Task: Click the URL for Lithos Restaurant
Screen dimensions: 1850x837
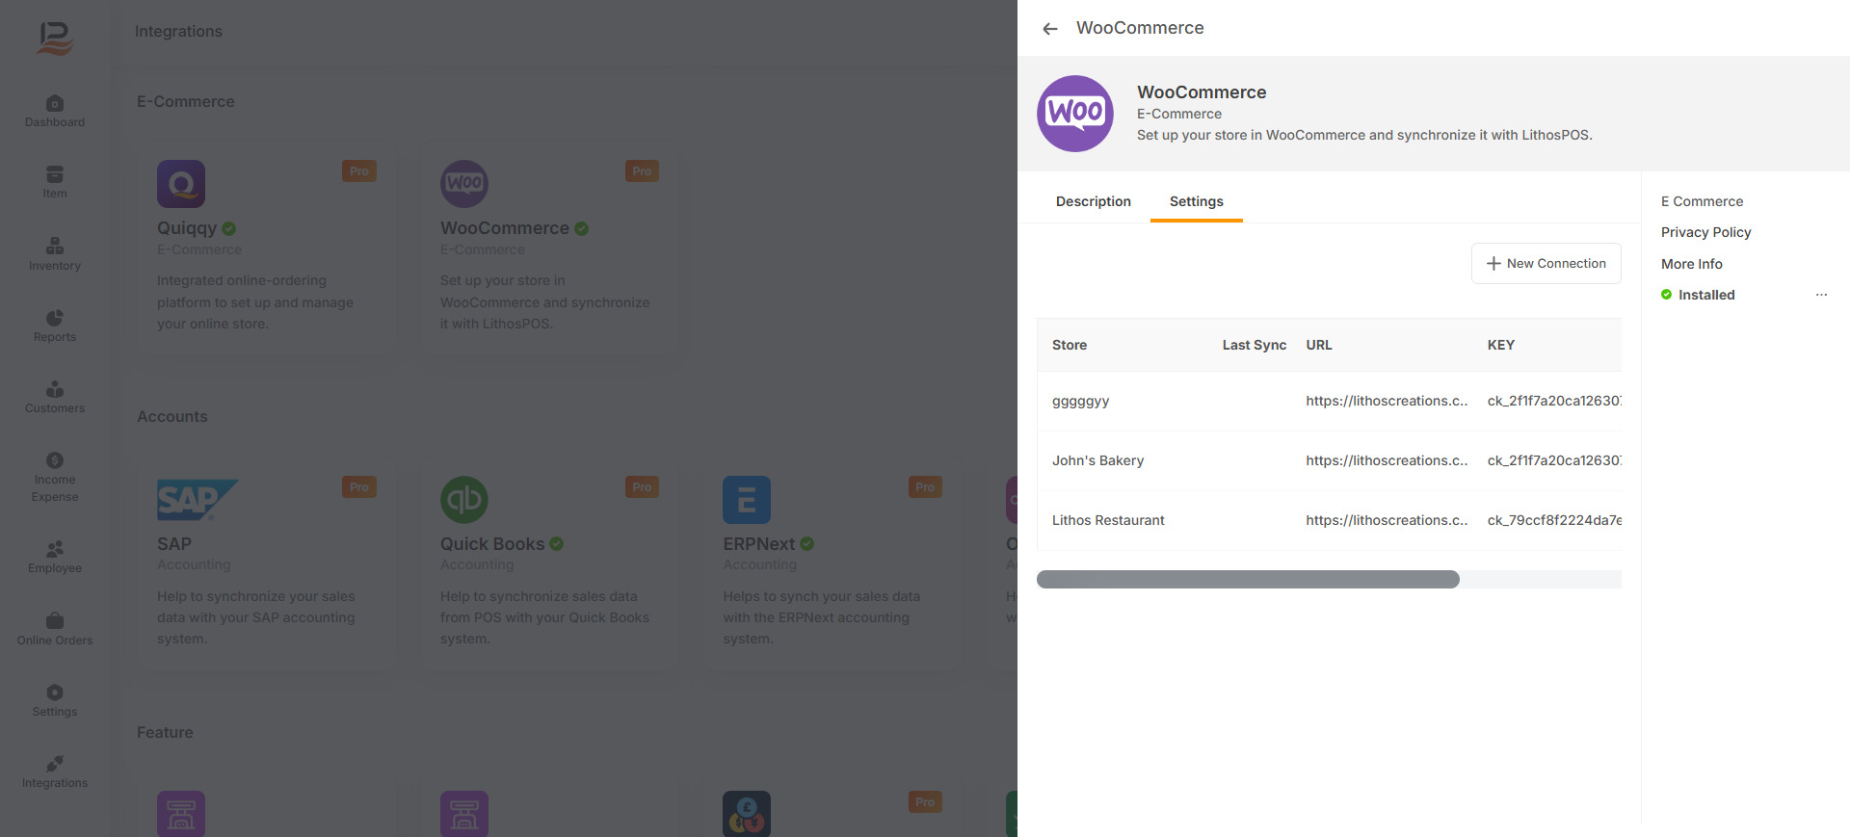Action: (1387, 520)
